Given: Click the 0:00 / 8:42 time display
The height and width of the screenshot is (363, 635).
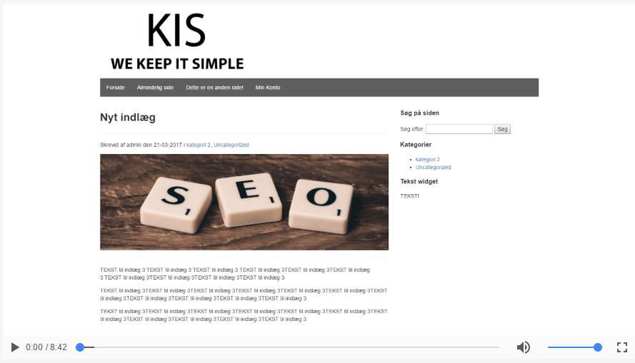Looking at the screenshot, I should click(x=46, y=347).
